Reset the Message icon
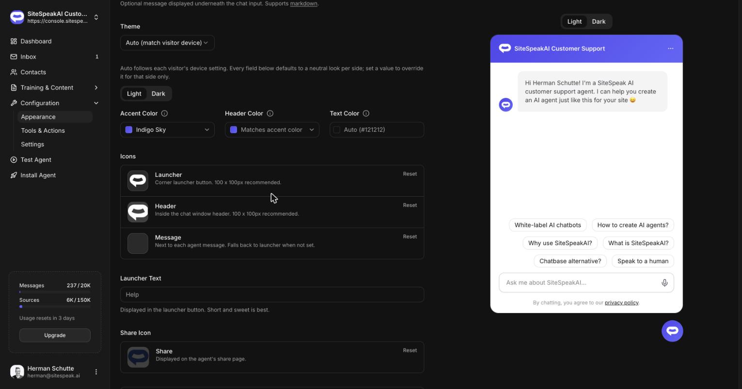The width and height of the screenshot is (742, 389). [410, 237]
